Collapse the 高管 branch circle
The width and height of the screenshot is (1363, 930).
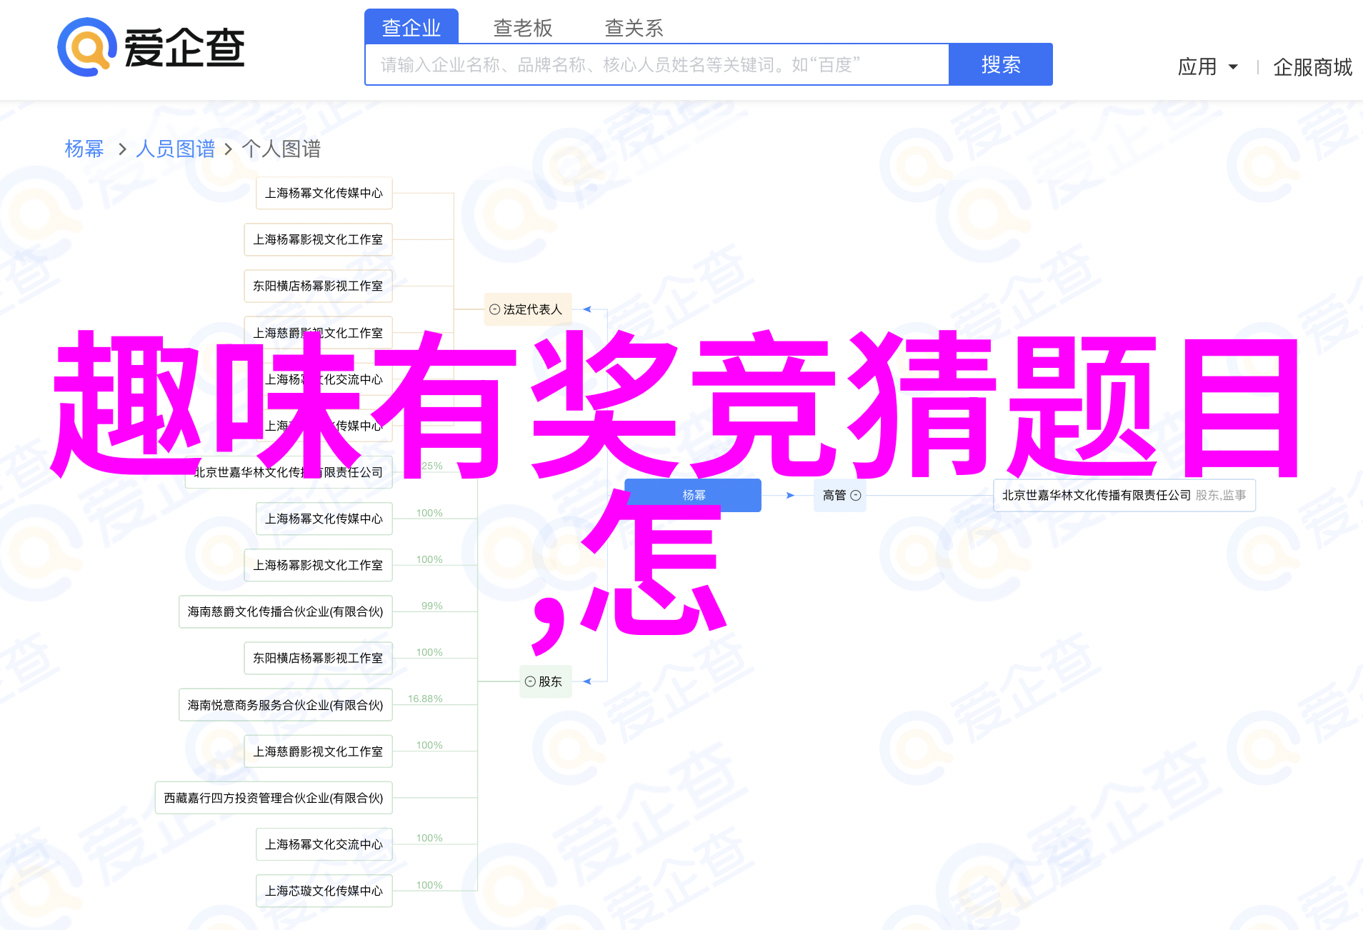pyautogui.click(x=856, y=495)
